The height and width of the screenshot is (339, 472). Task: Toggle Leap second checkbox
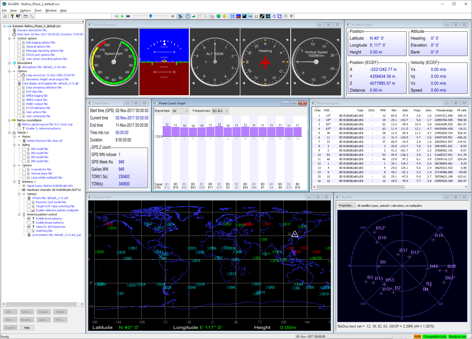(19, 75)
